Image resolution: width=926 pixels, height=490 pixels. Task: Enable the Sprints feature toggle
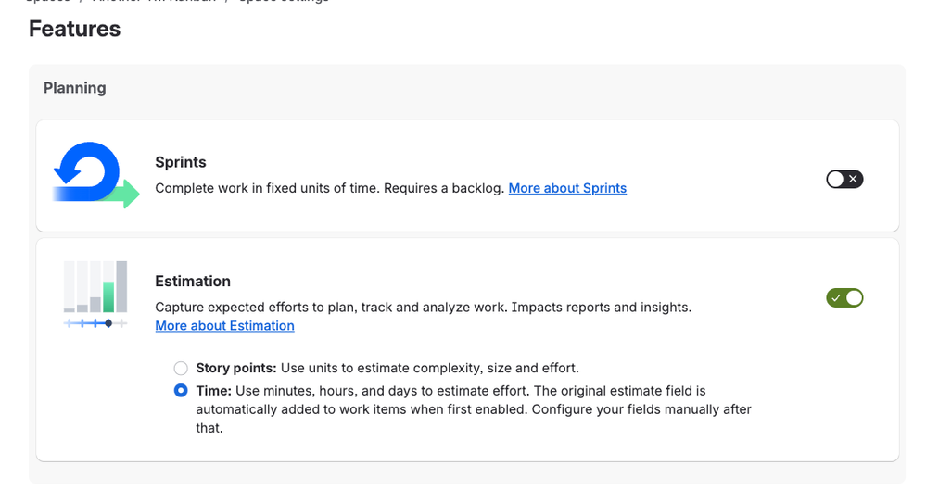tap(844, 179)
